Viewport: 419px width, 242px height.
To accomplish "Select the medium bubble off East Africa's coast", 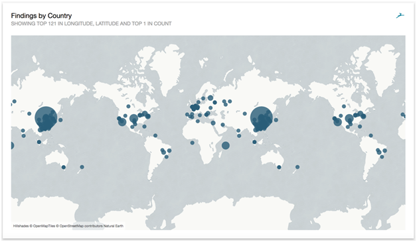I will click(x=226, y=145).
